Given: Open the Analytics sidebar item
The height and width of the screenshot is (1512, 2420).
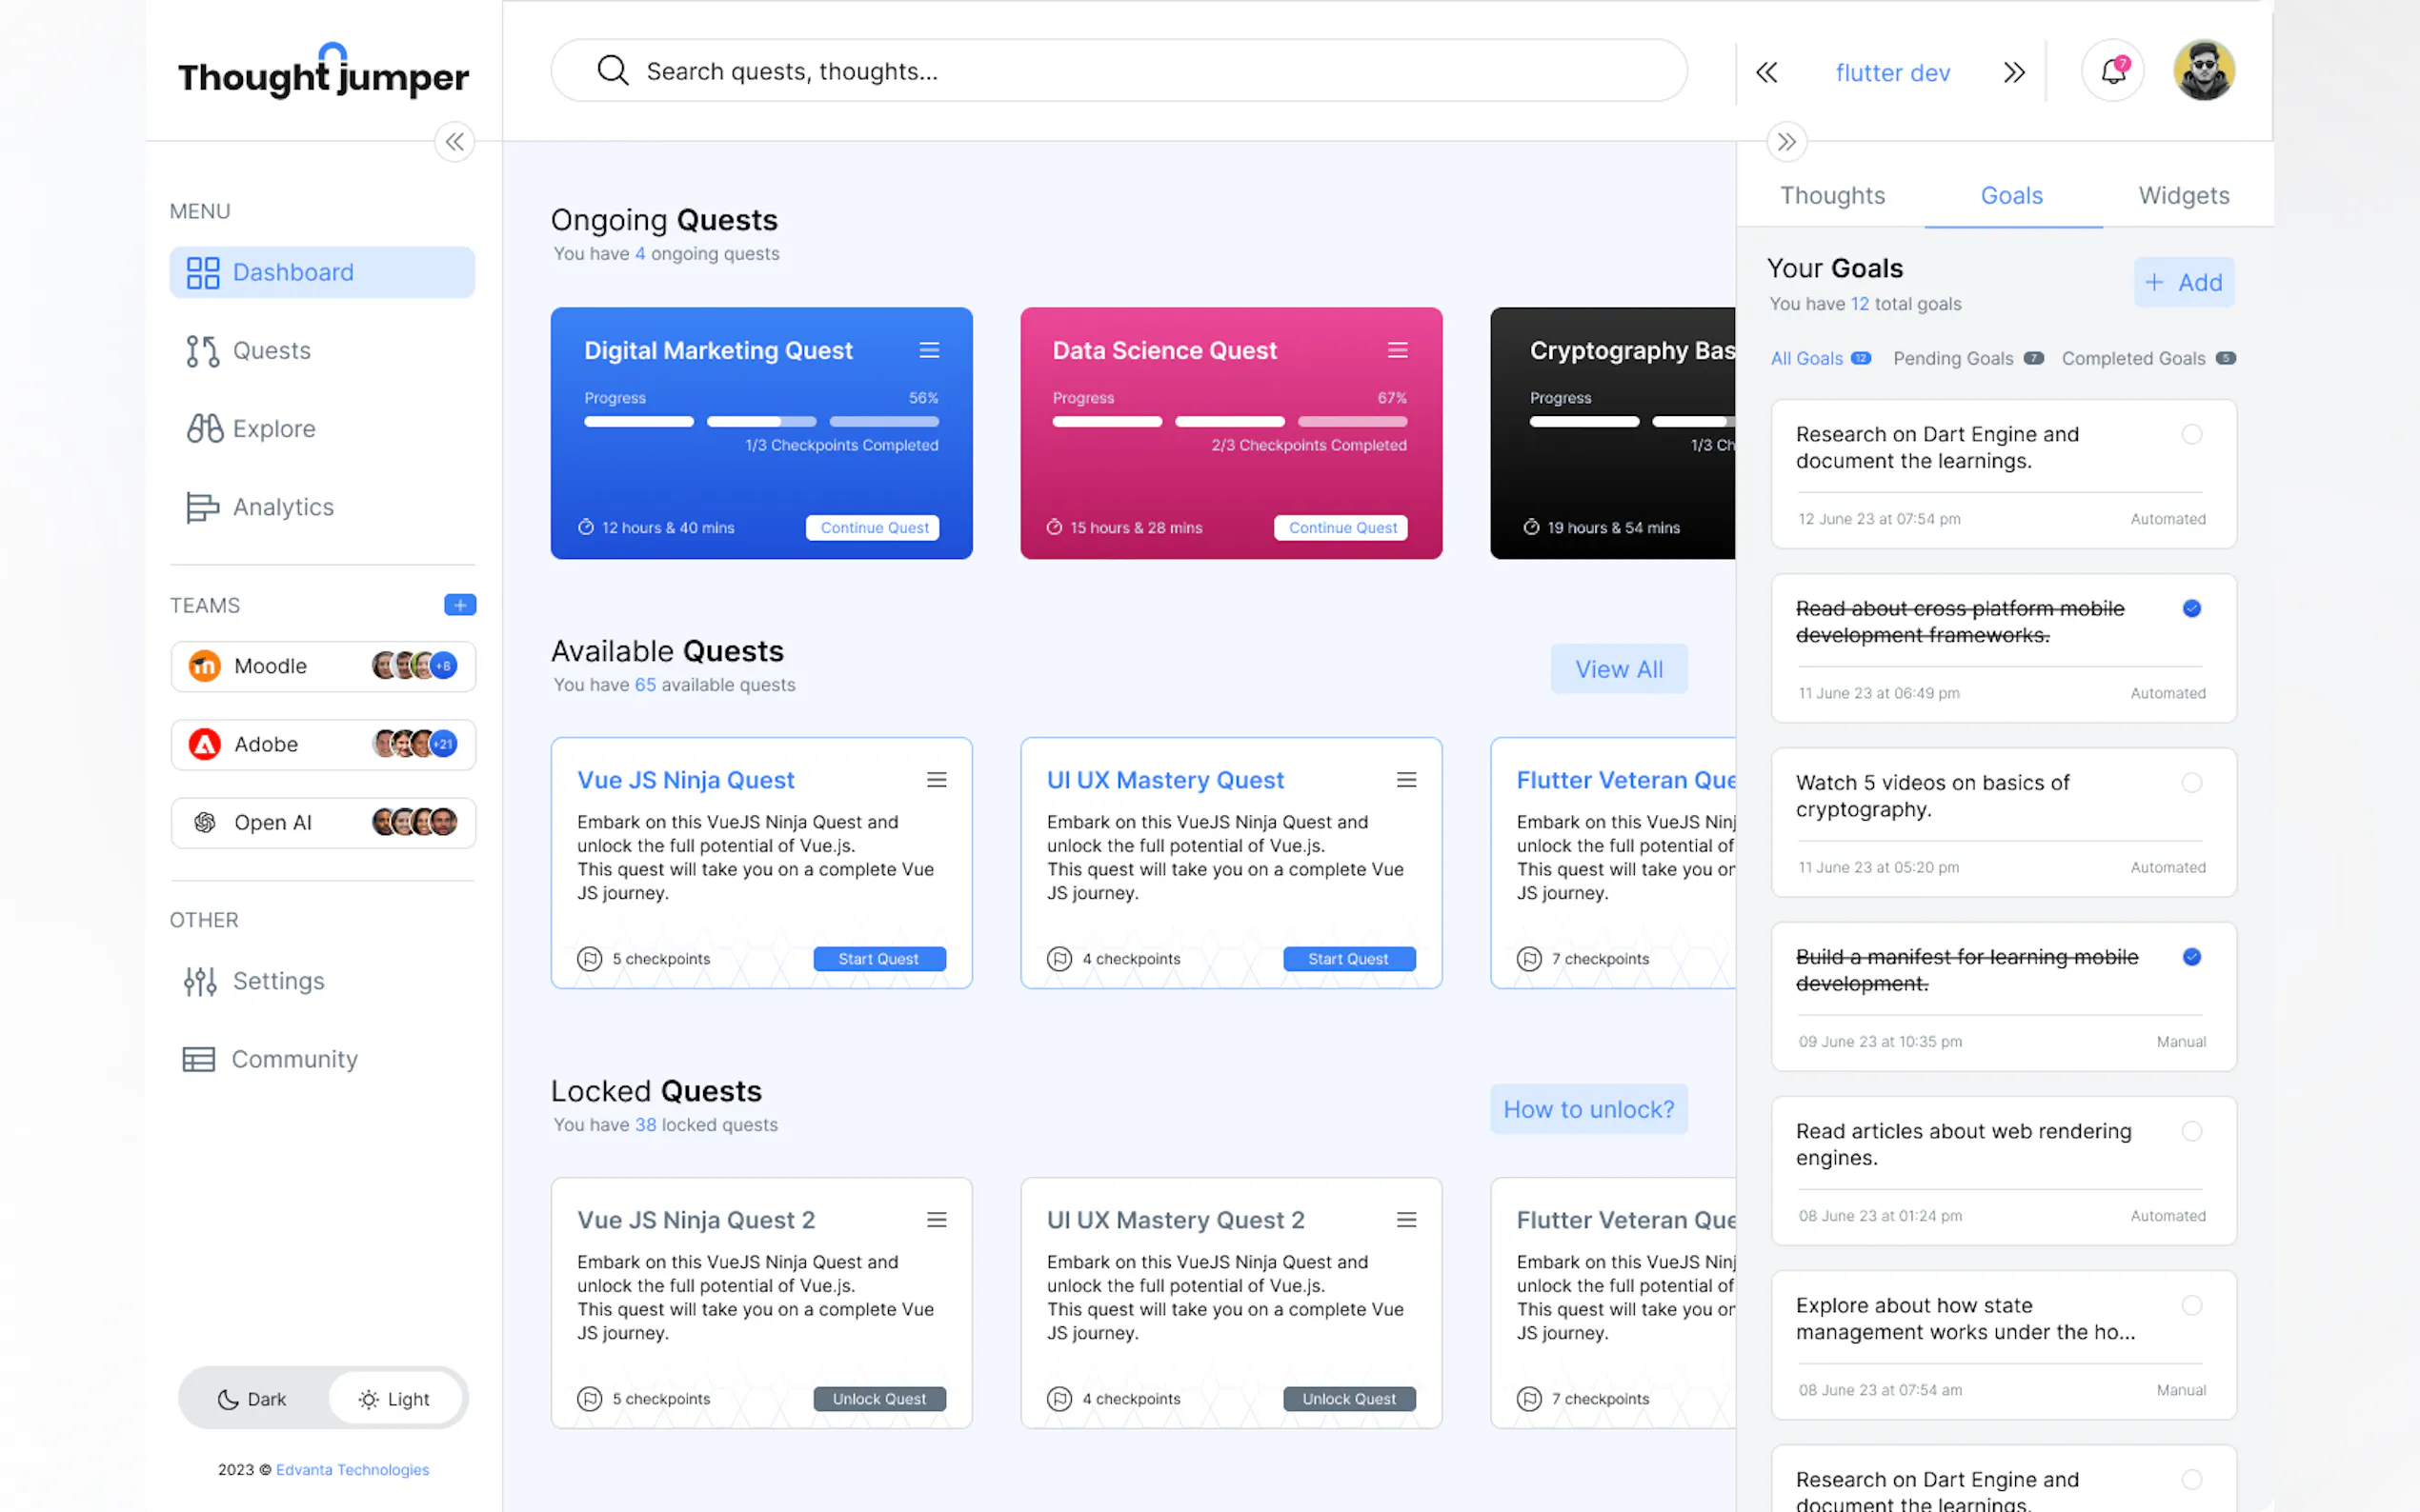Looking at the screenshot, I should [282, 507].
